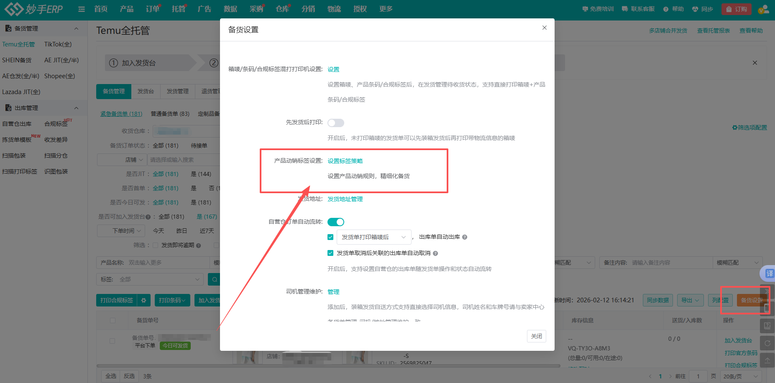Open the 下单时间 dropdown
The width and height of the screenshot is (775, 383).
121,230
